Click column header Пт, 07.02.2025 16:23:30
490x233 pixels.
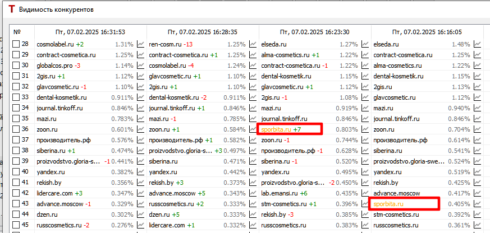tap(315, 32)
